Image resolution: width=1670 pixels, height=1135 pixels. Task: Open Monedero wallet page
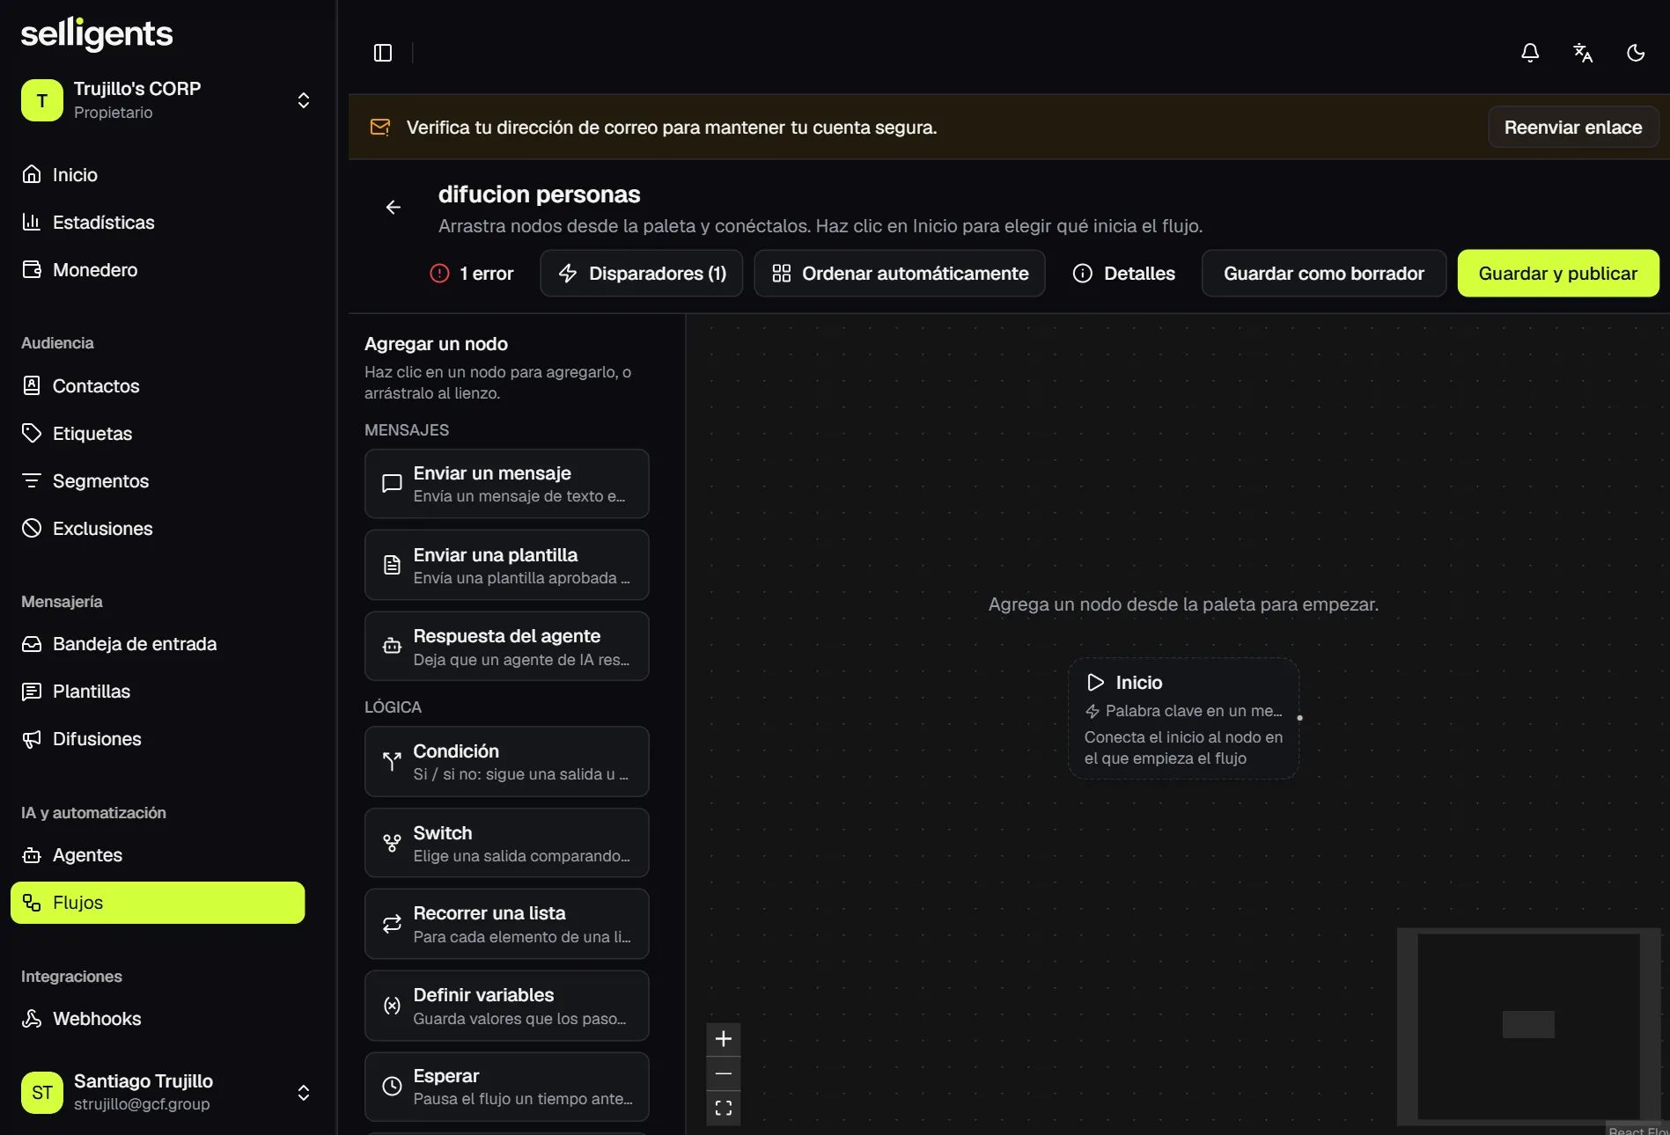click(x=158, y=270)
